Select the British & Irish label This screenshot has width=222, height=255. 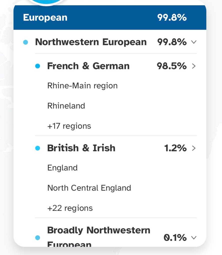81,148
